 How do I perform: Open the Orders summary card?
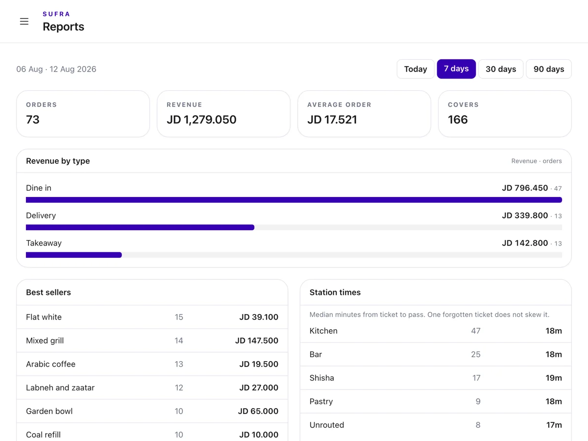[83, 114]
